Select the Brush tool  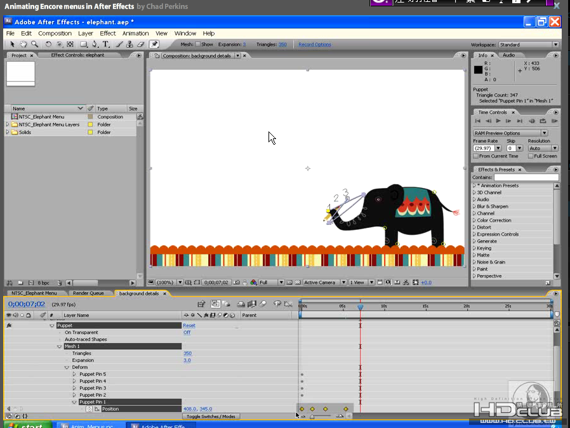119,44
